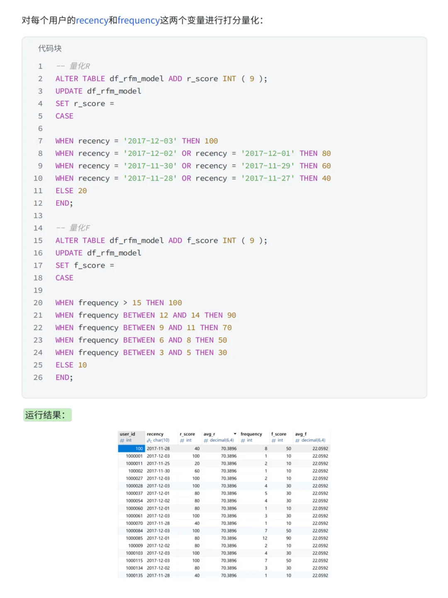
Task: Select the row with user_id 1000085
Action: coord(224,538)
